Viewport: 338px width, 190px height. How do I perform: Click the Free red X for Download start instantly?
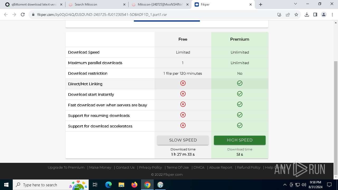click(x=183, y=94)
